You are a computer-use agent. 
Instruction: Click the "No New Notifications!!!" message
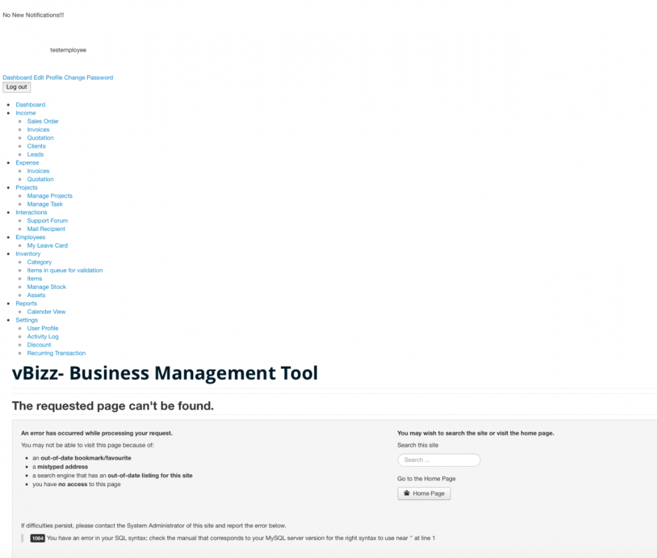tap(33, 15)
